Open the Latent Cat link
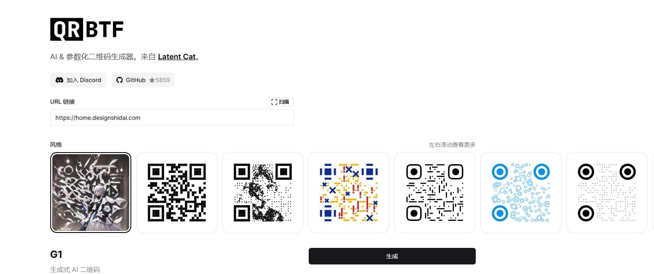Screen dimensions: 654x274 177,57
